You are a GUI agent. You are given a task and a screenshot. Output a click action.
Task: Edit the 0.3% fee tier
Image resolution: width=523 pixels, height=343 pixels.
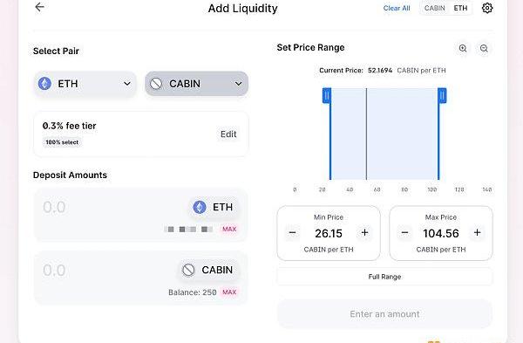228,134
